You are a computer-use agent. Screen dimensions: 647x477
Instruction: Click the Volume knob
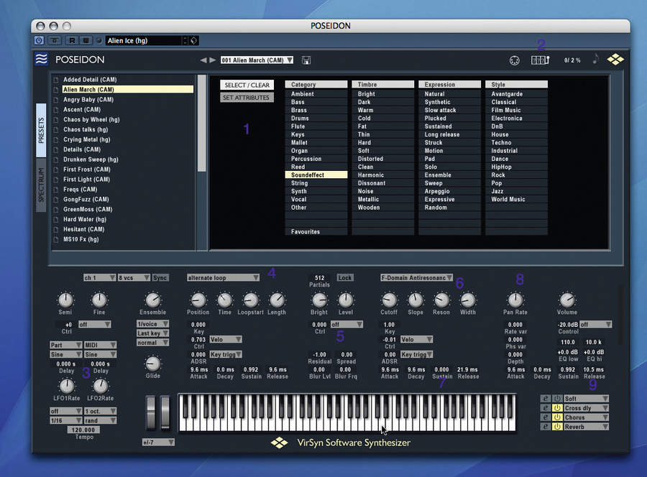(x=567, y=300)
